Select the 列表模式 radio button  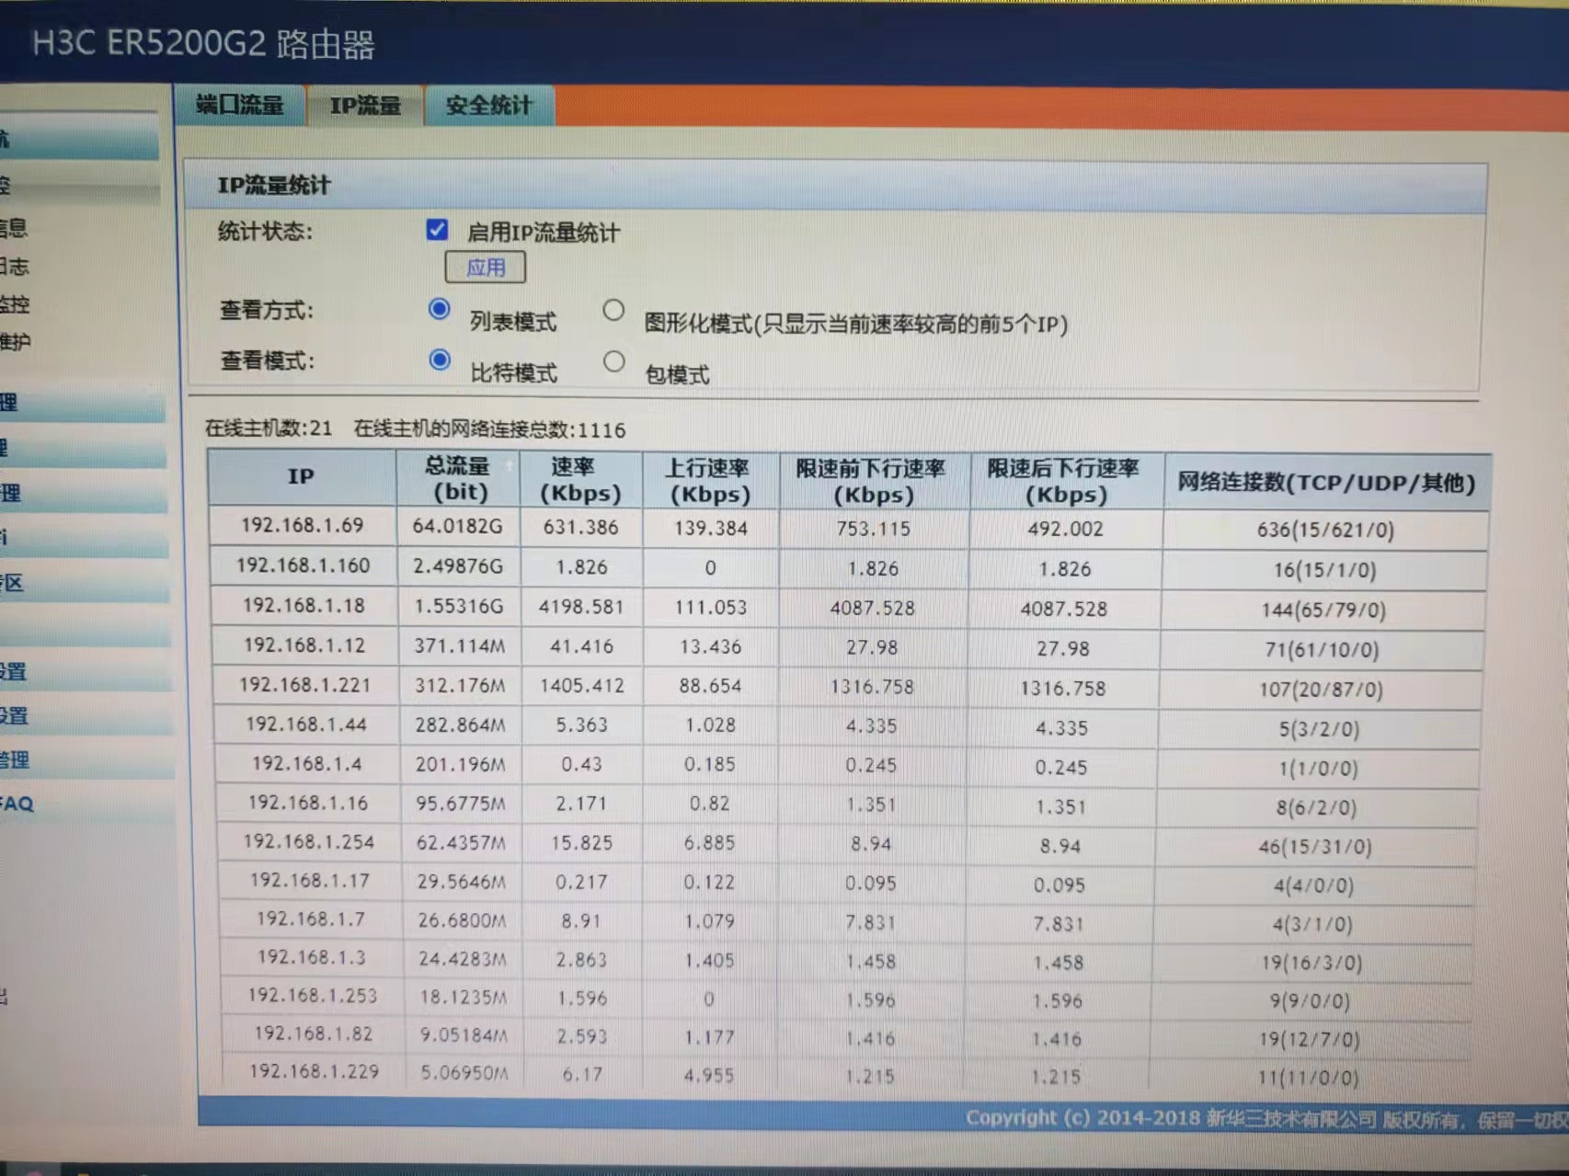pos(440,309)
